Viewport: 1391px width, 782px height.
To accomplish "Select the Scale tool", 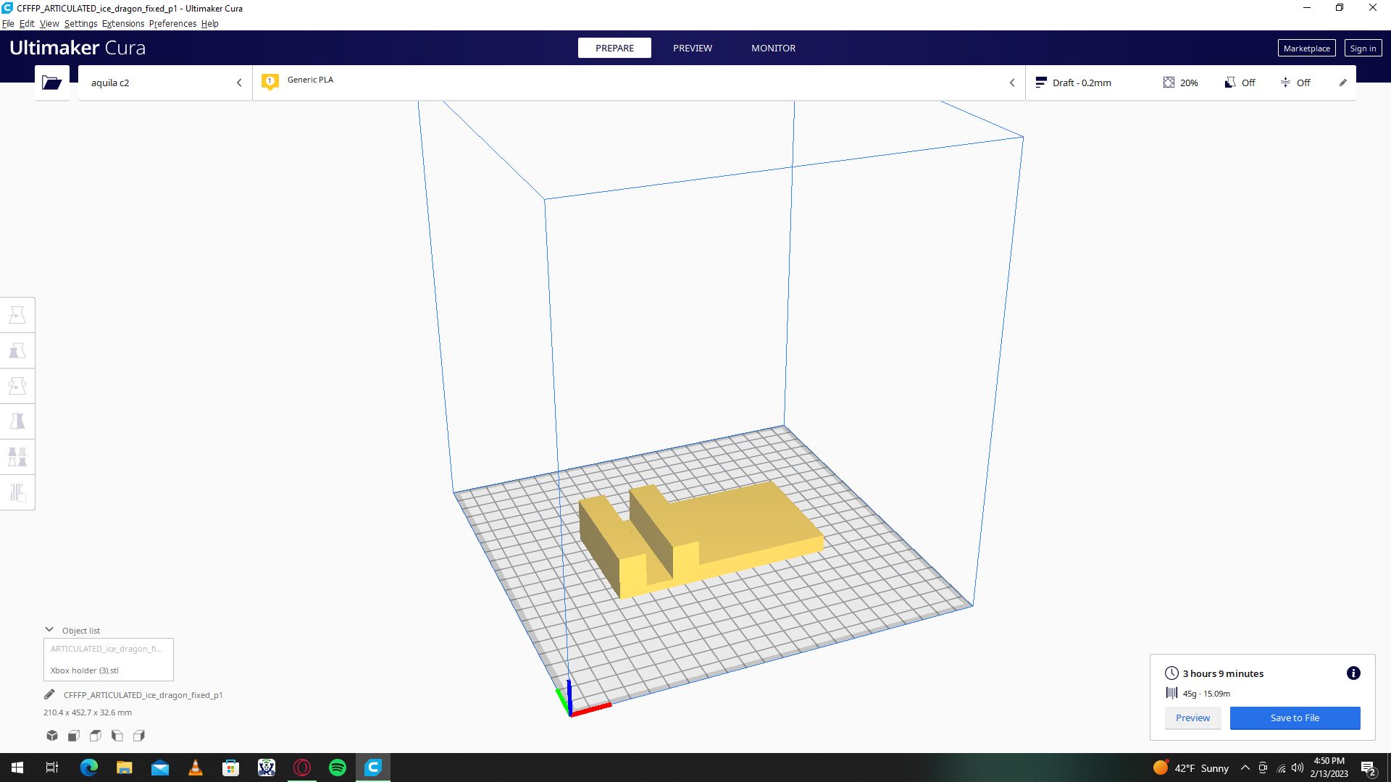I will click(x=17, y=350).
